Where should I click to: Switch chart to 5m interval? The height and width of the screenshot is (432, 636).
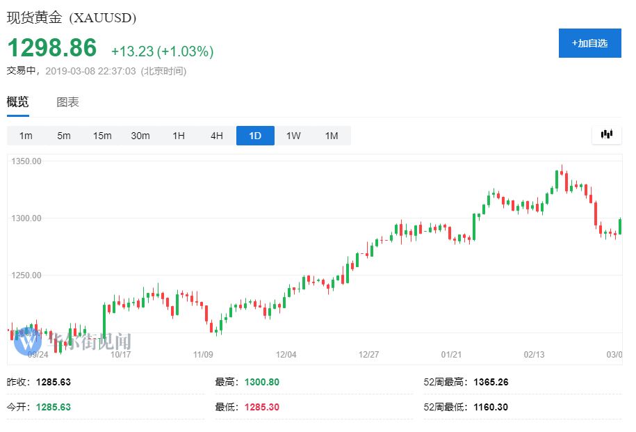[64, 136]
